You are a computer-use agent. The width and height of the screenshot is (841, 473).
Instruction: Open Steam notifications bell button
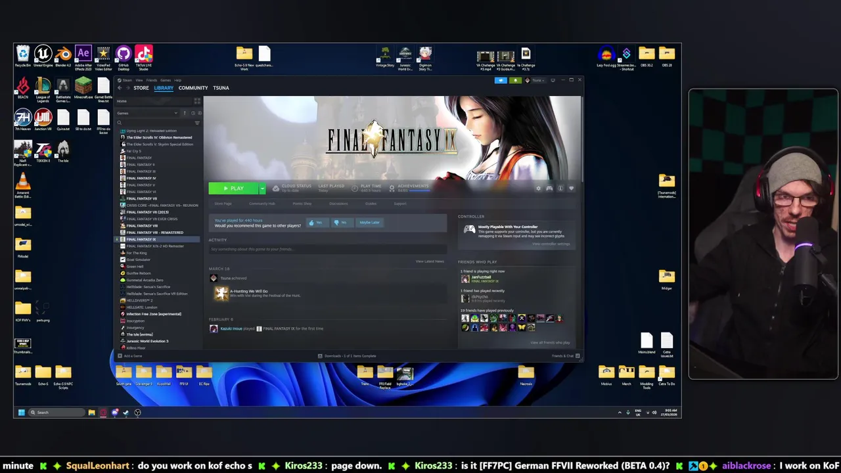515,80
